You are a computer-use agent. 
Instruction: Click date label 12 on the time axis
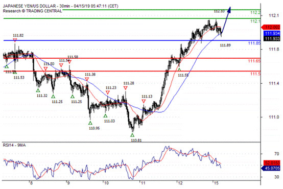(180, 183)
